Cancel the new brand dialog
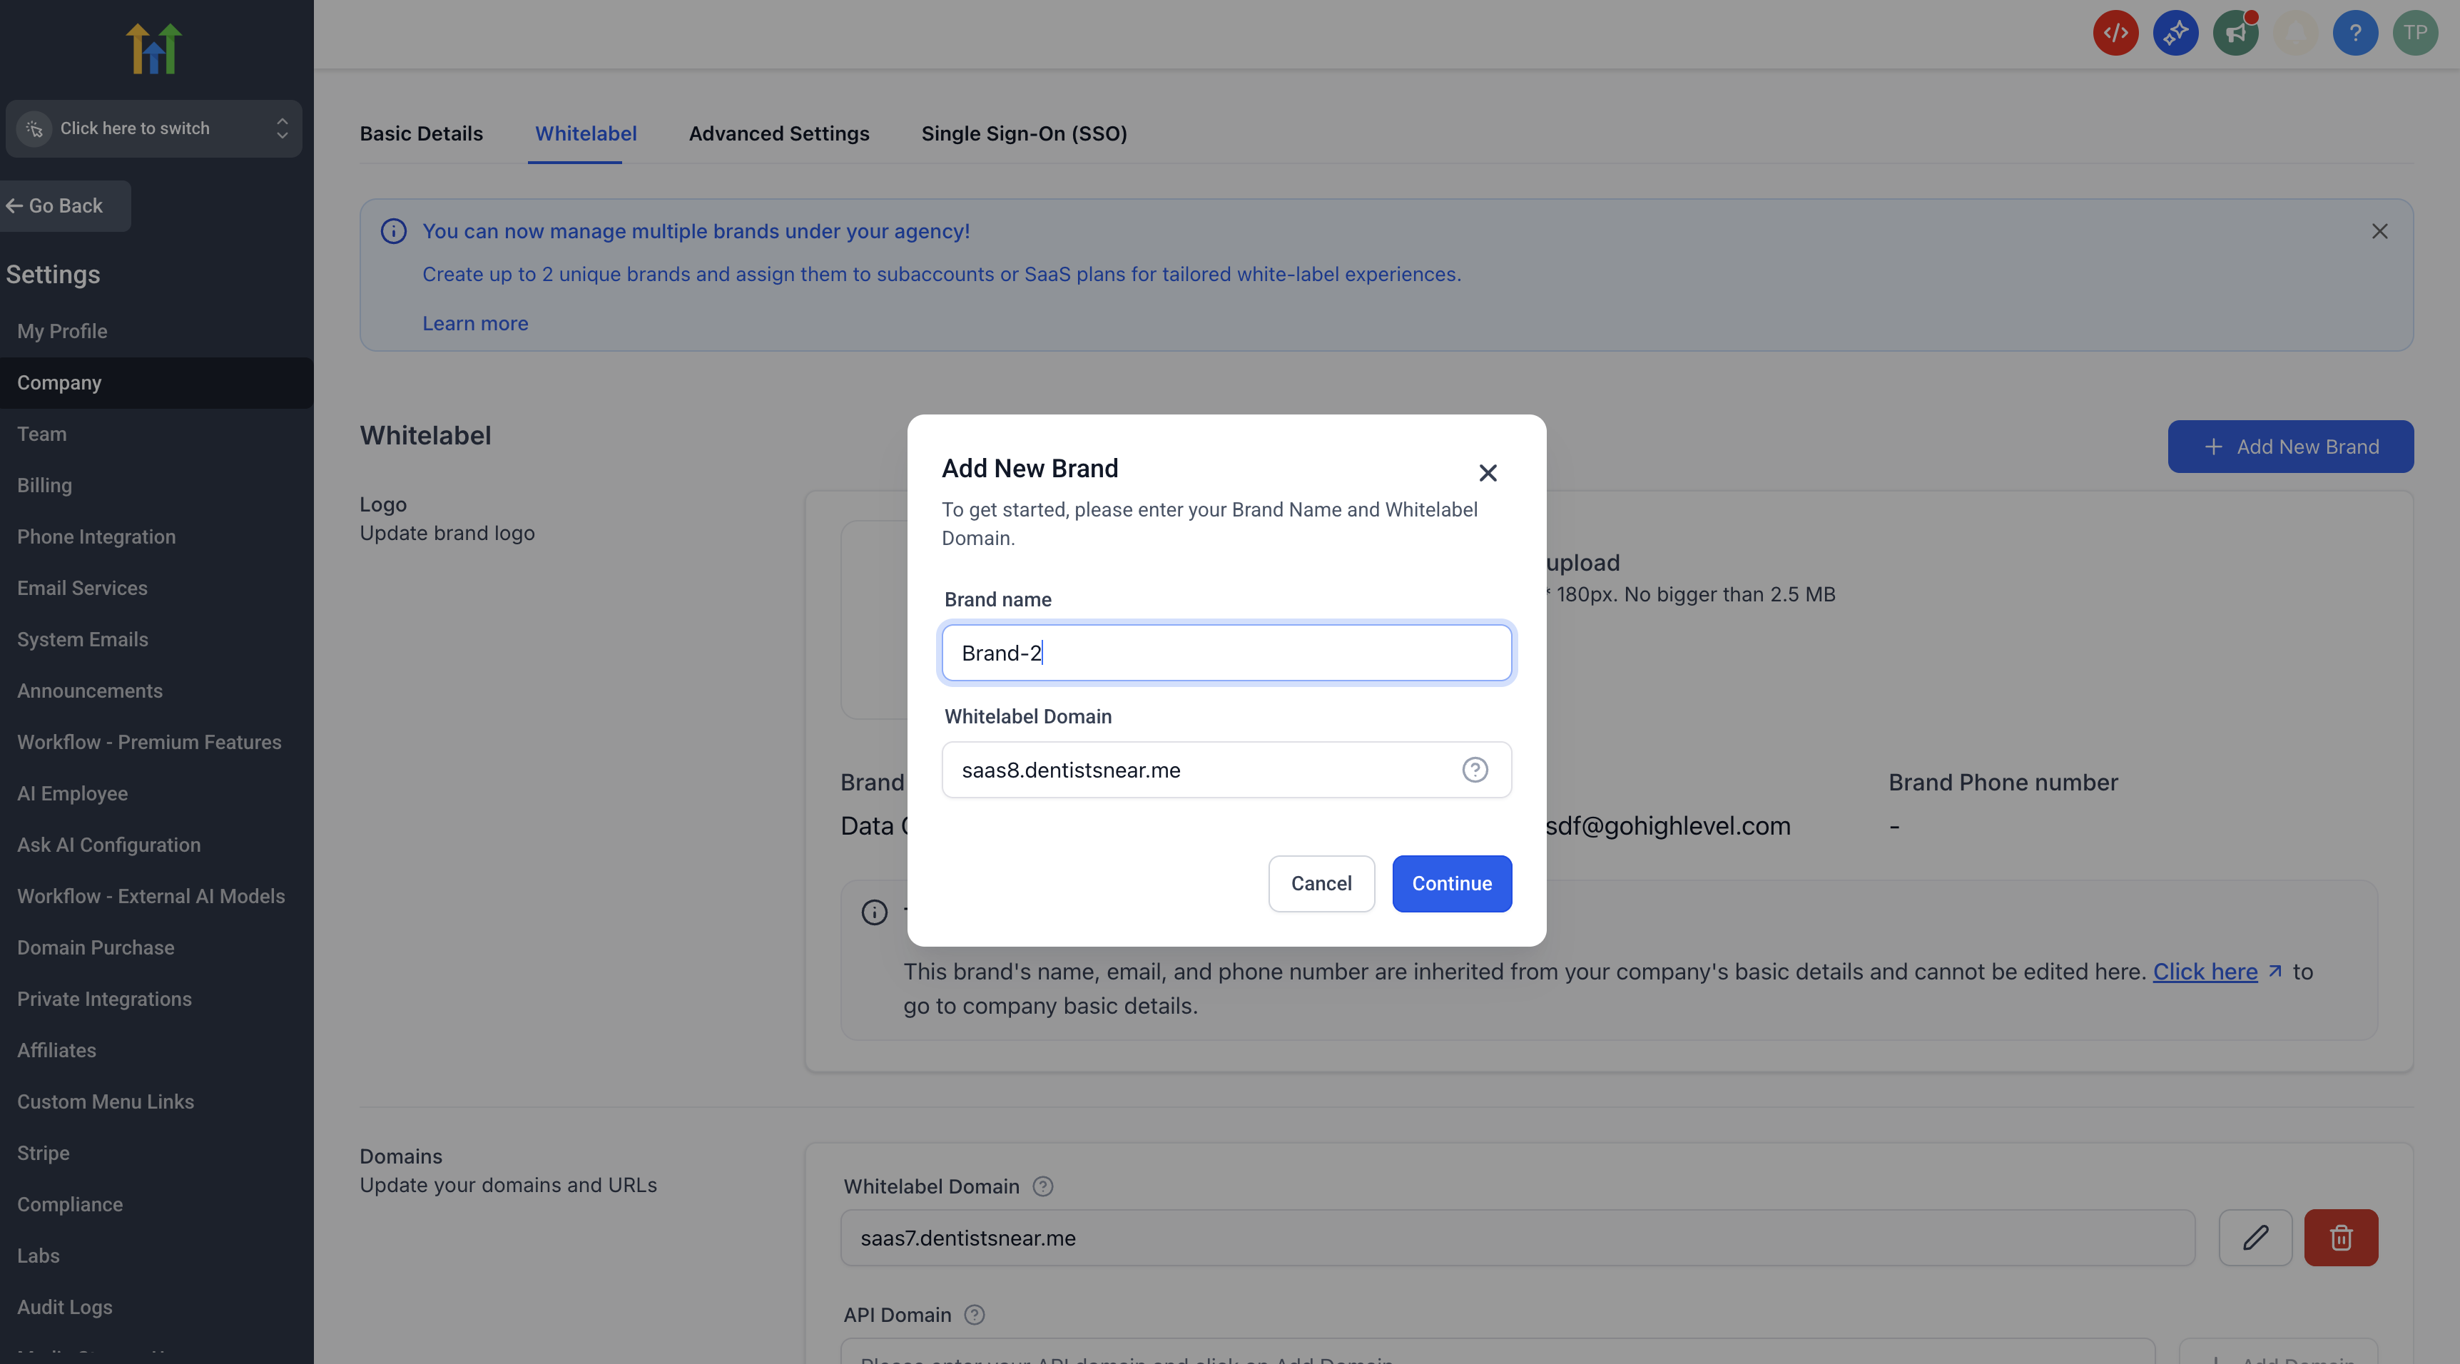Viewport: 2460px width, 1364px height. pyautogui.click(x=1321, y=884)
